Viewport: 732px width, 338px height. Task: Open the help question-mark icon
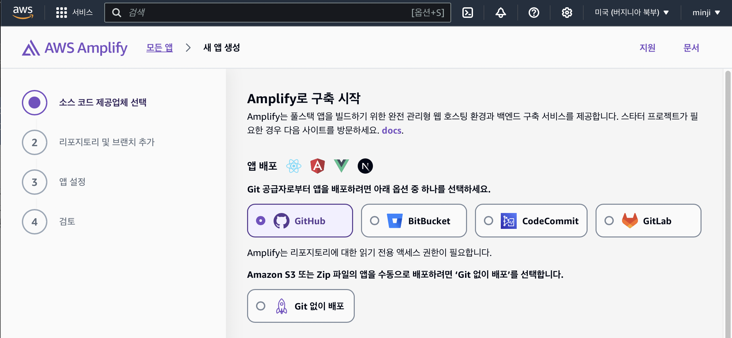pos(534,13)
